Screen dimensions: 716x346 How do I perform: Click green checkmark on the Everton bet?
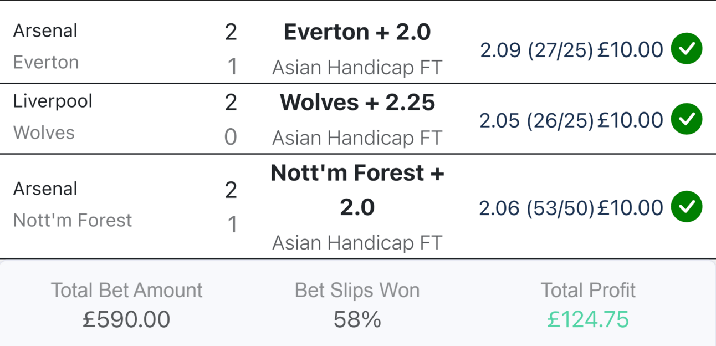687,49
